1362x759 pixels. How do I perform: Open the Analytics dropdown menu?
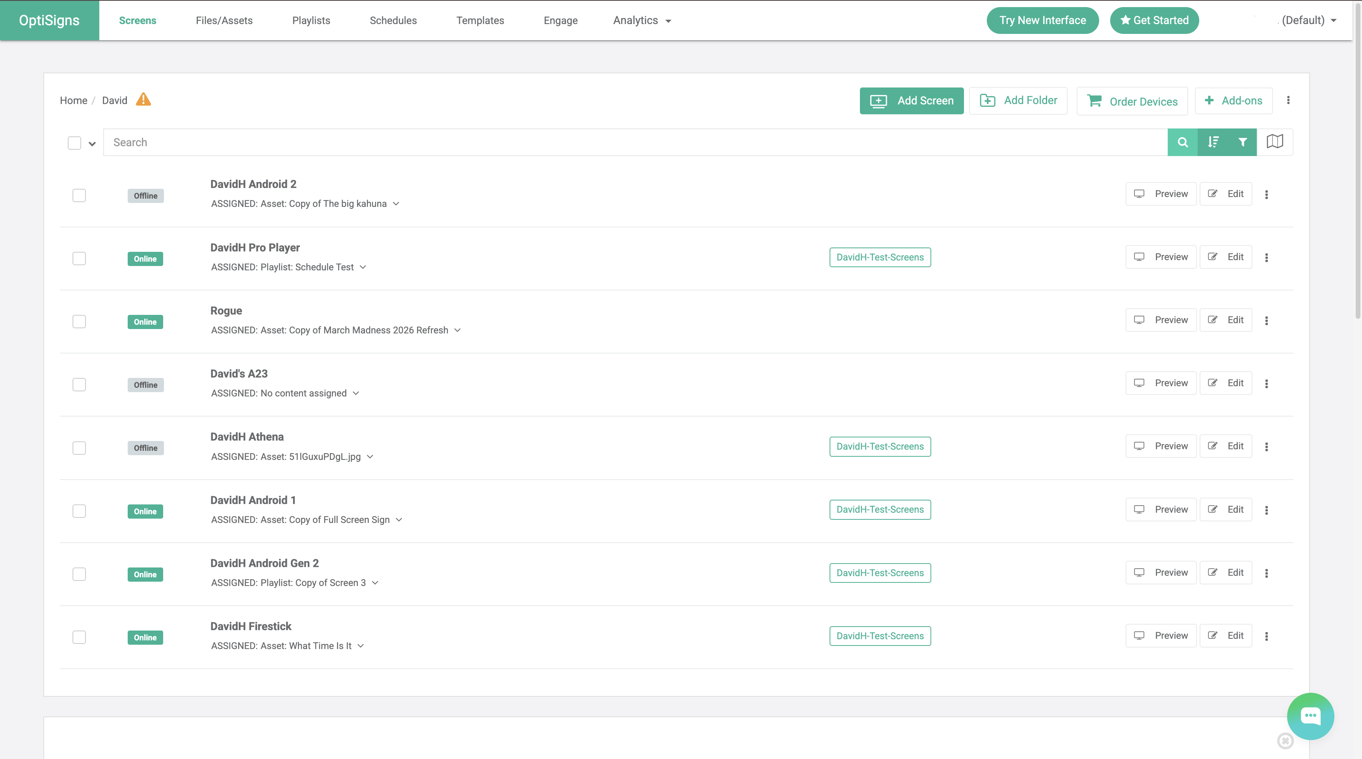tap(641, 20)
